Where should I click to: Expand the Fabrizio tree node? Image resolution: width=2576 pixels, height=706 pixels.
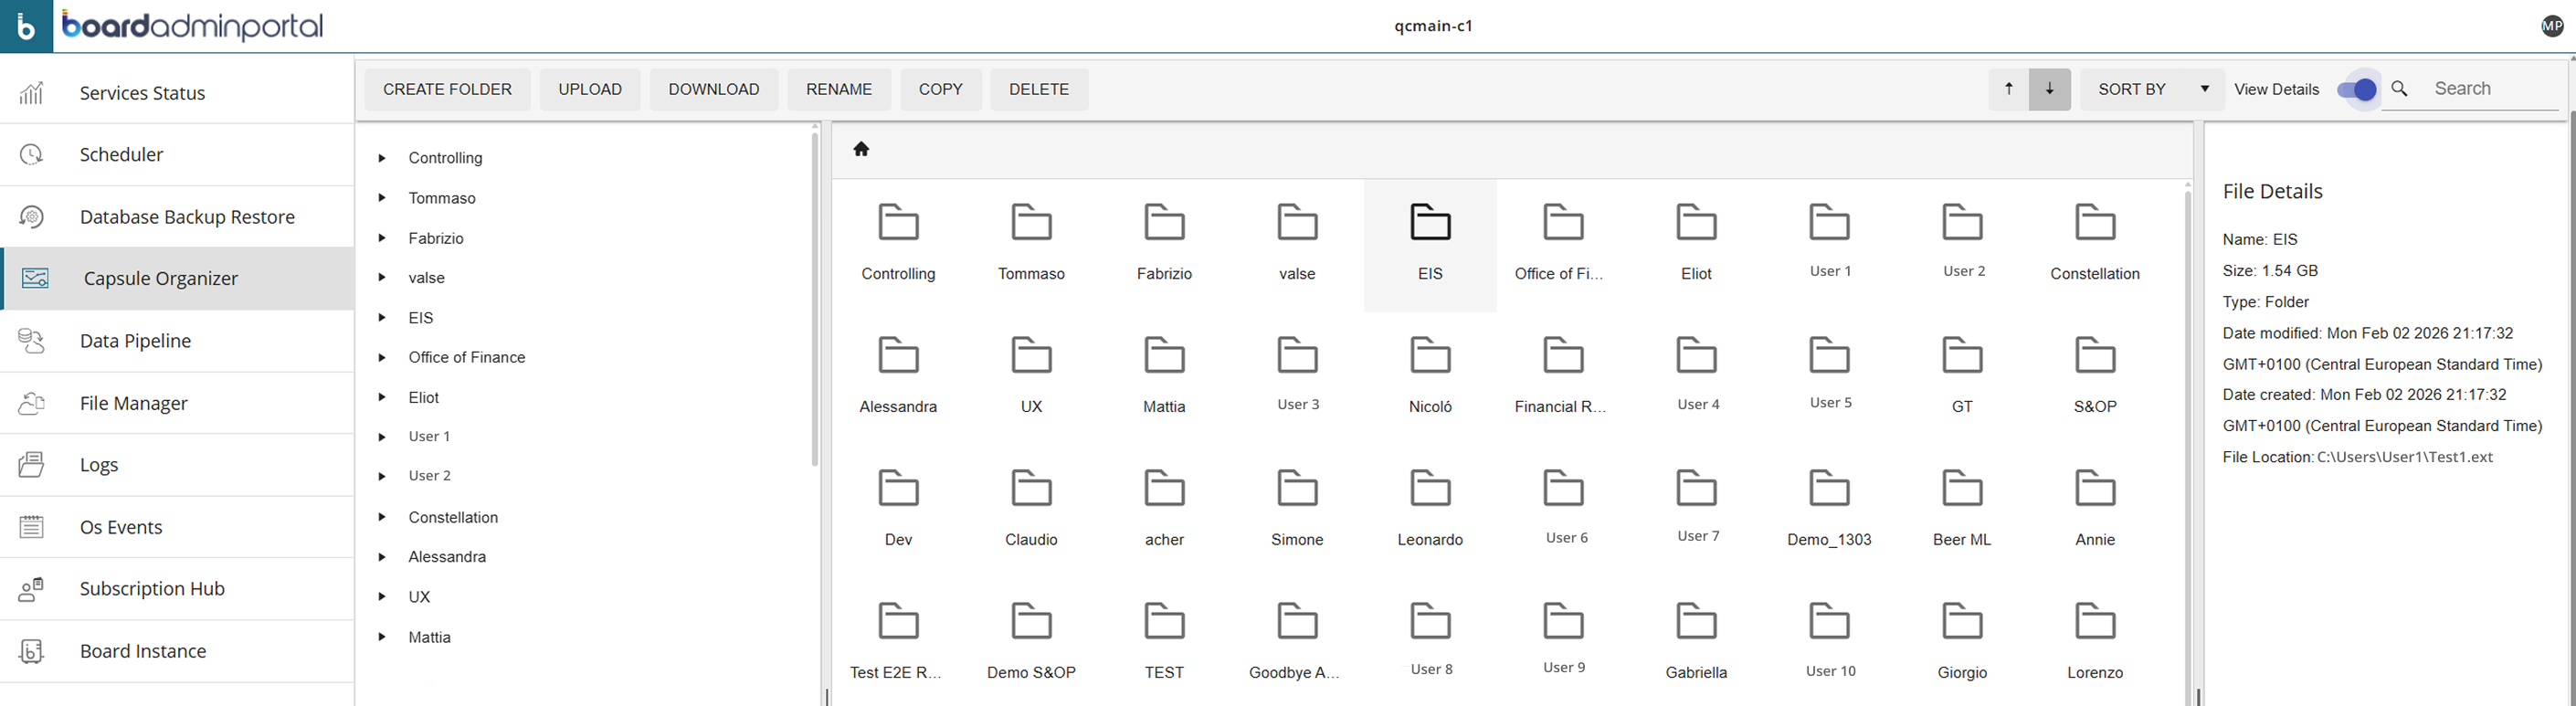pos(382,238)
